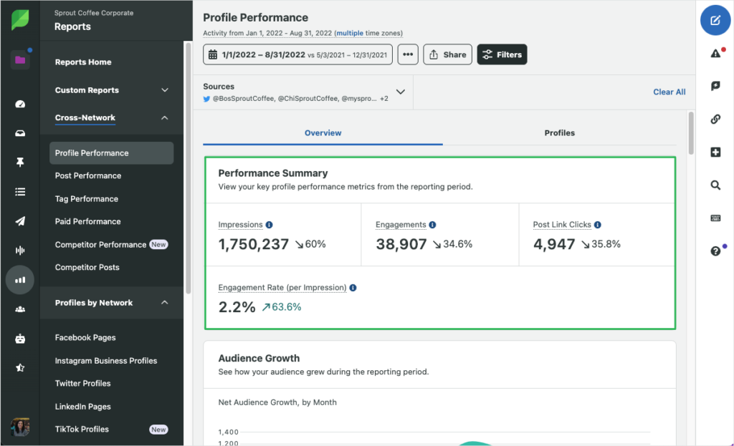The height and width of the screenshot is (446, 734).
Task: Open the date range picker
Action: coord(297,54)
